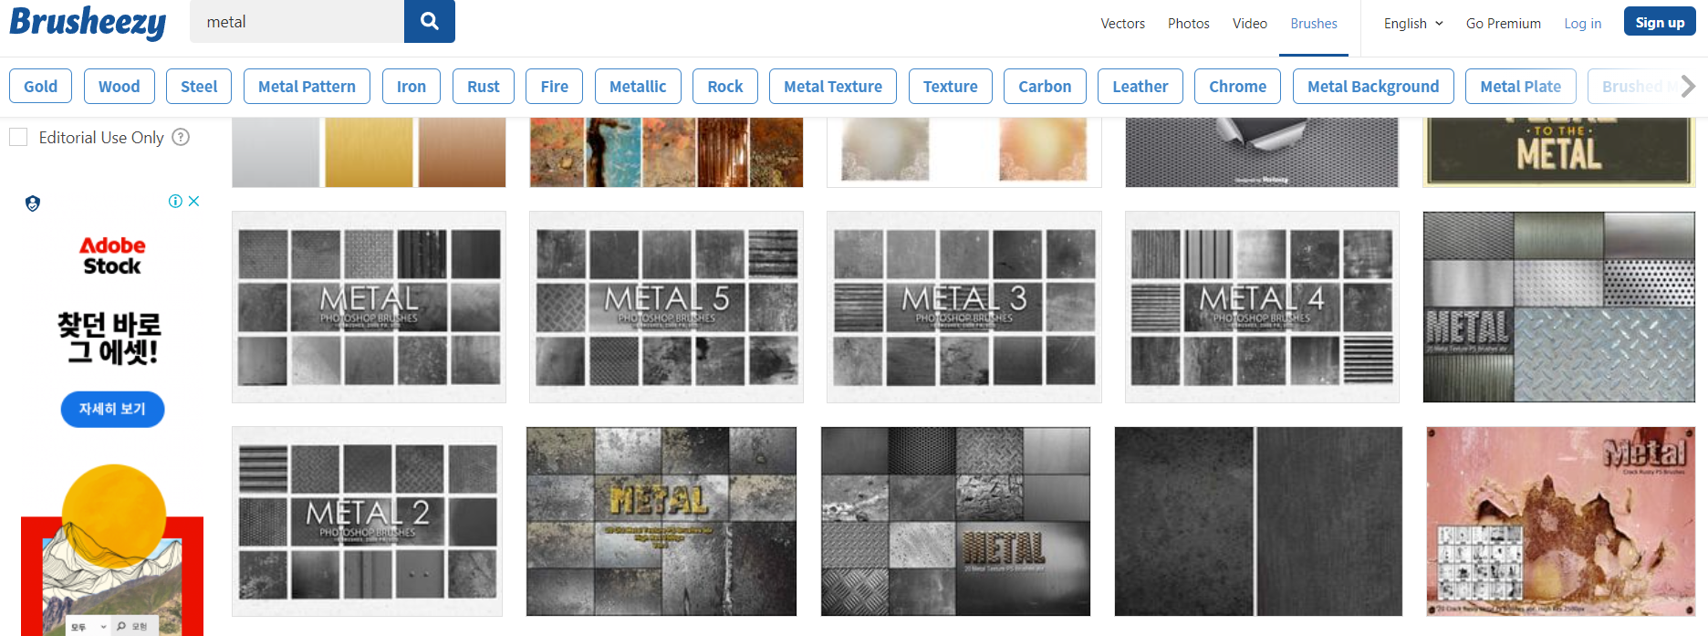Open the torn metal mesh thumbnail
The height and width of the screenshot is (636, 1708).
1262,152
